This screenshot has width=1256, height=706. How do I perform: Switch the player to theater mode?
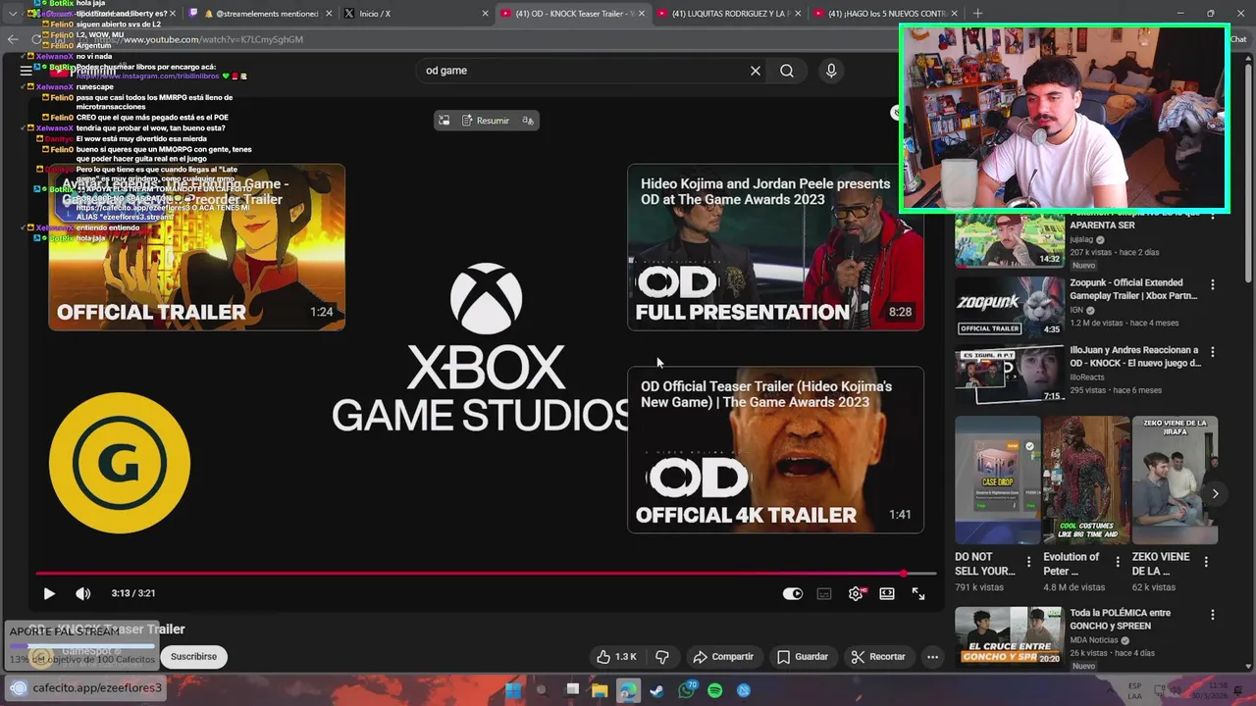point(887,593)
